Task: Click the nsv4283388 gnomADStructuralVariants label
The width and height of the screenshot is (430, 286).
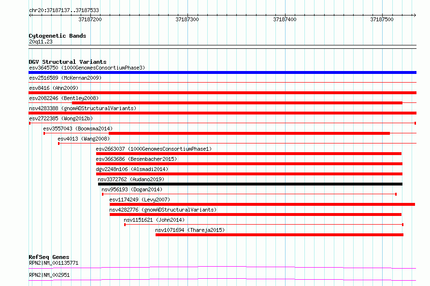Action: tap(83, 108)
